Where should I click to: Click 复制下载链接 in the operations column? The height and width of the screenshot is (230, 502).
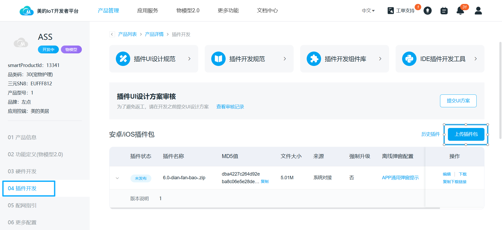click(454, 182)
